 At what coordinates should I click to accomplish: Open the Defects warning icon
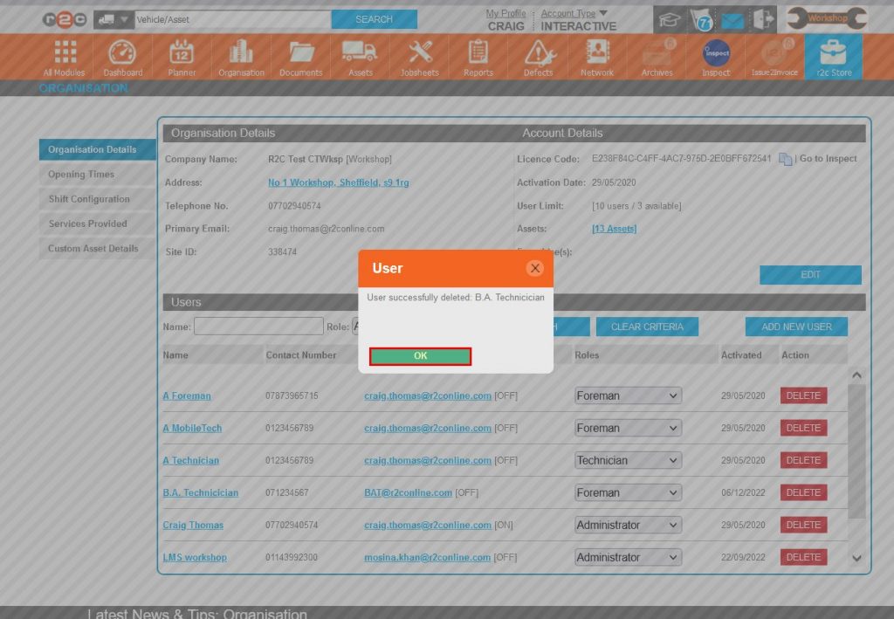pyautogui.click(x=538, y=58)
